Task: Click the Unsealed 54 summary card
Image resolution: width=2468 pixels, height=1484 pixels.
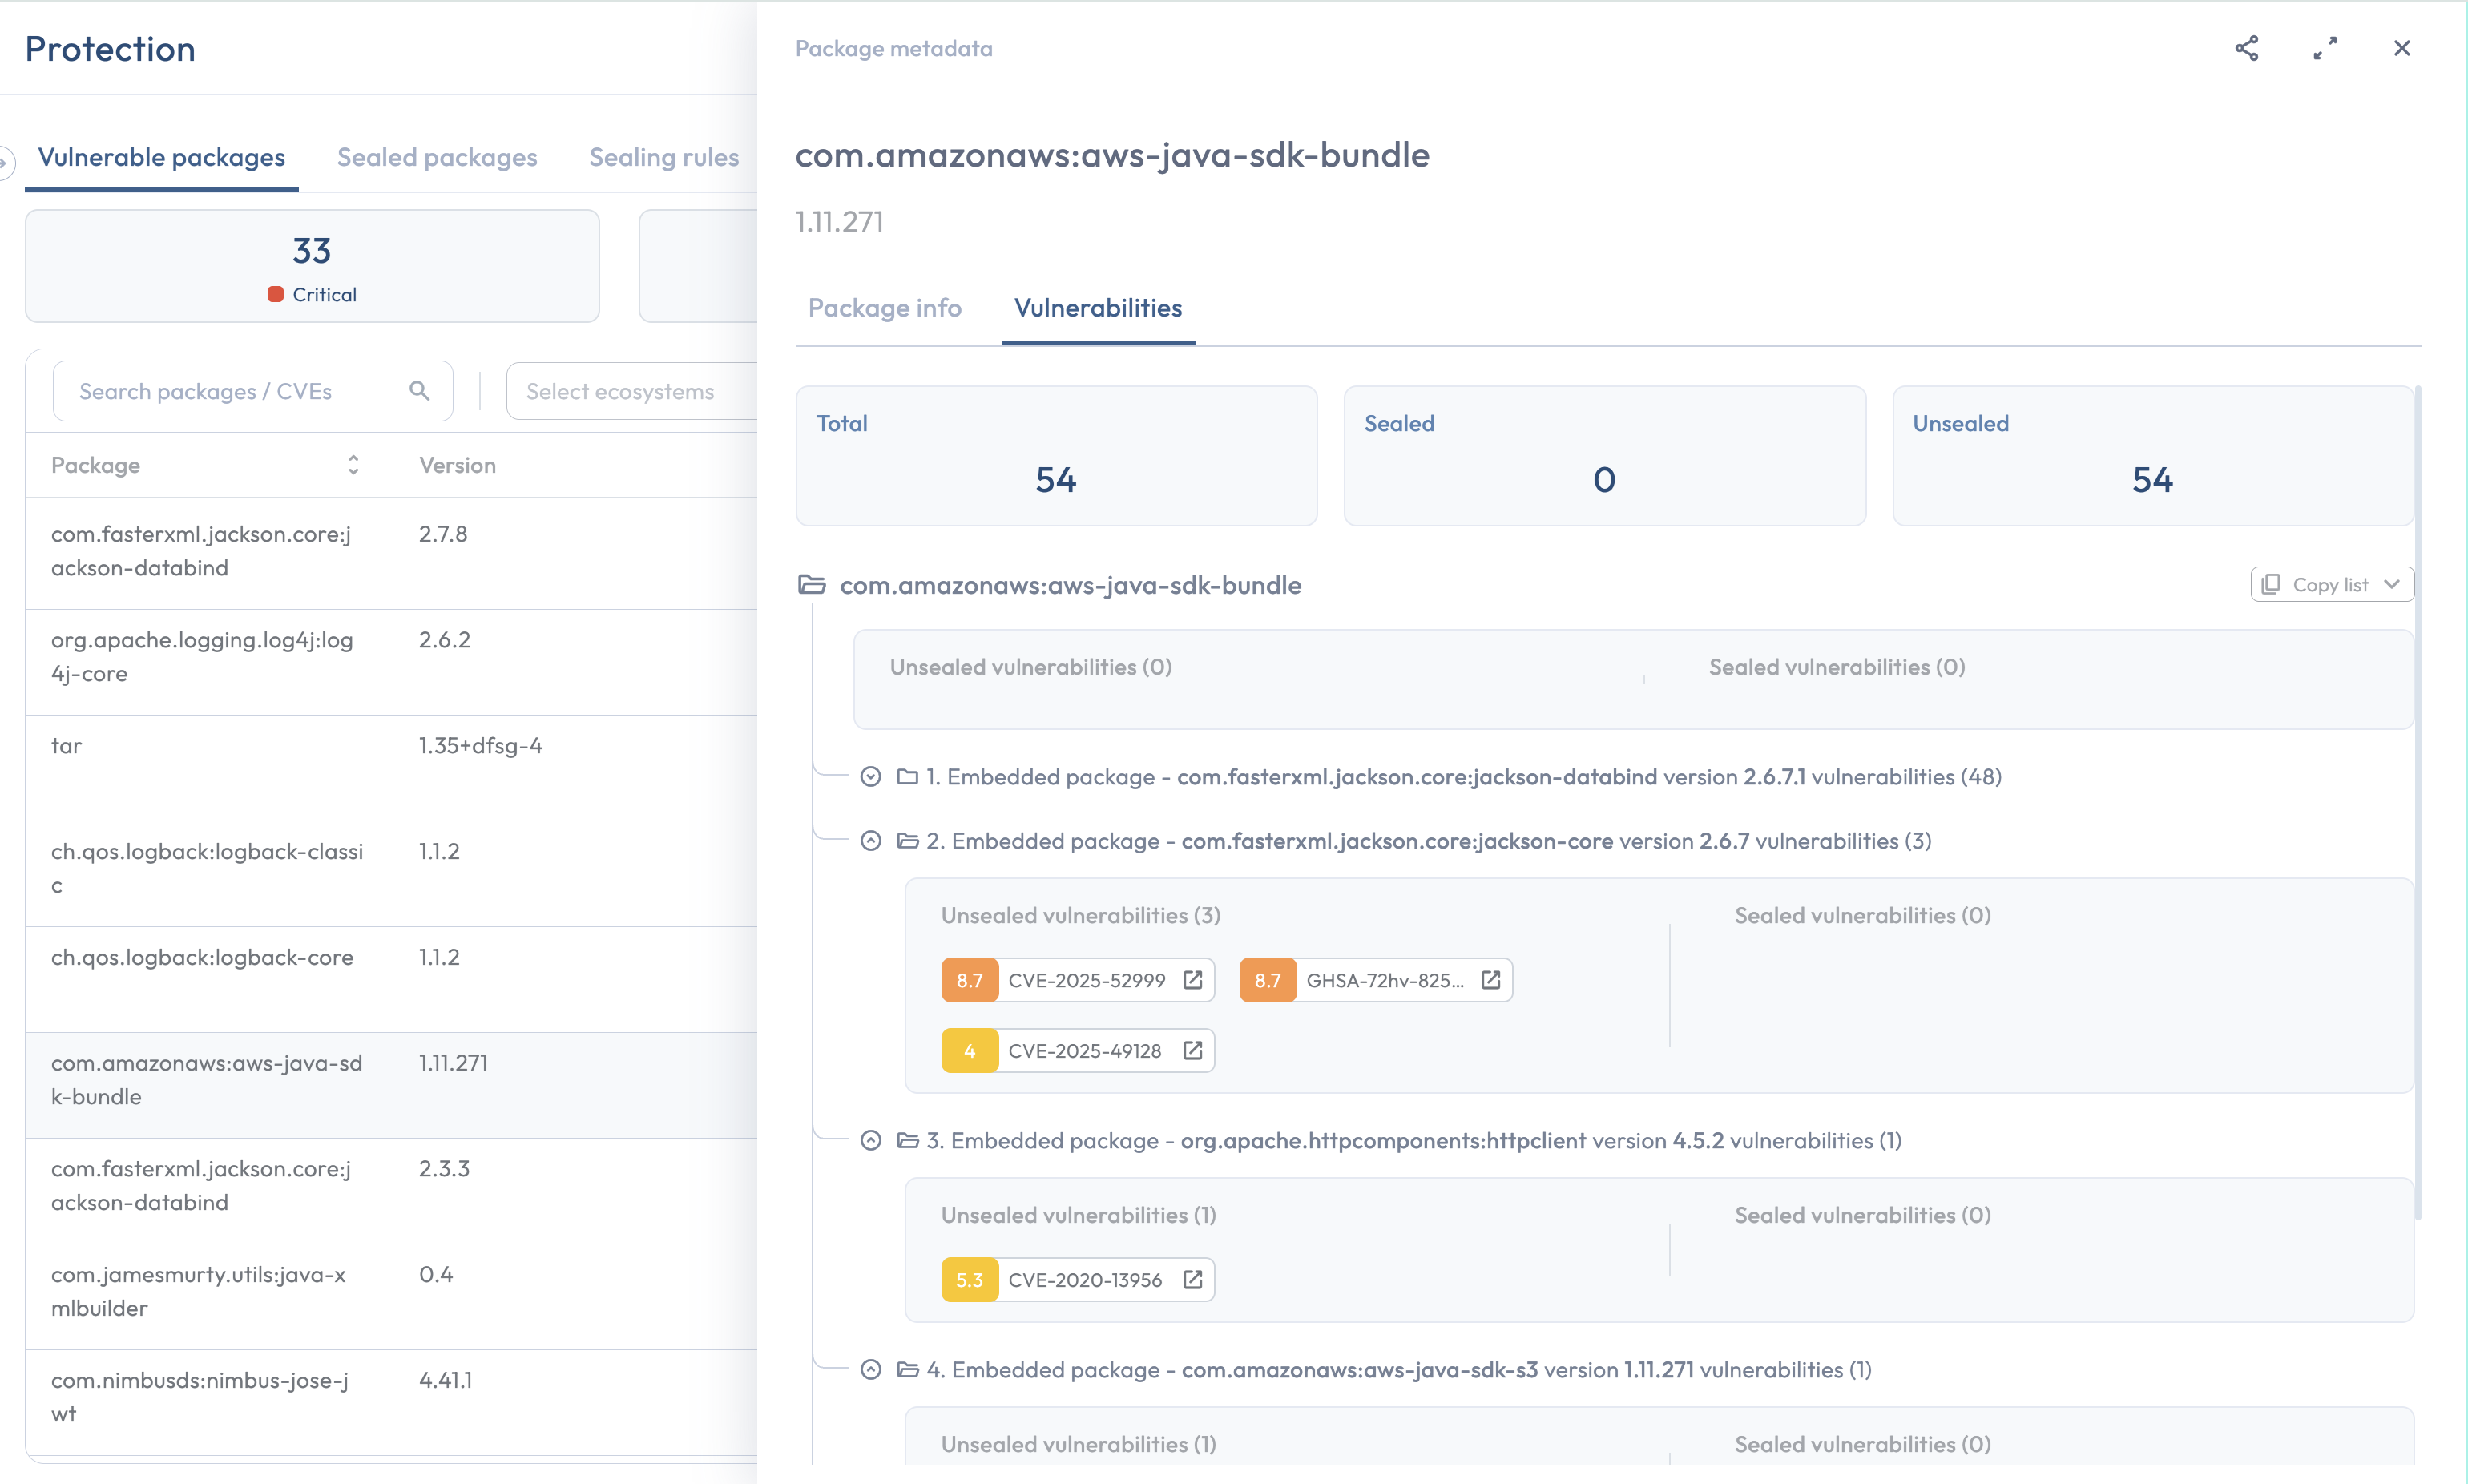Action: (x=2152, y=456)
